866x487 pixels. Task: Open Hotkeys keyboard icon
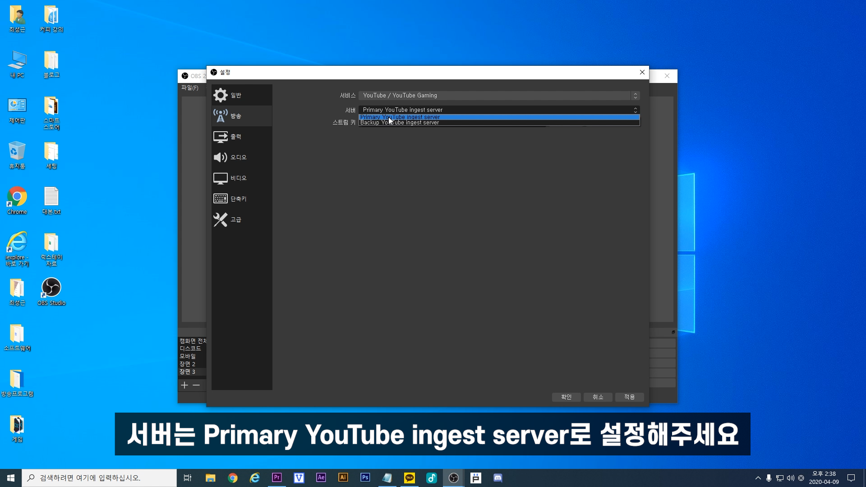pyautogui.click(x=221, y=199)
